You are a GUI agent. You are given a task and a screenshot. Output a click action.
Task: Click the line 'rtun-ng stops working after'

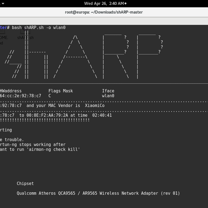[x=33, y=145]
